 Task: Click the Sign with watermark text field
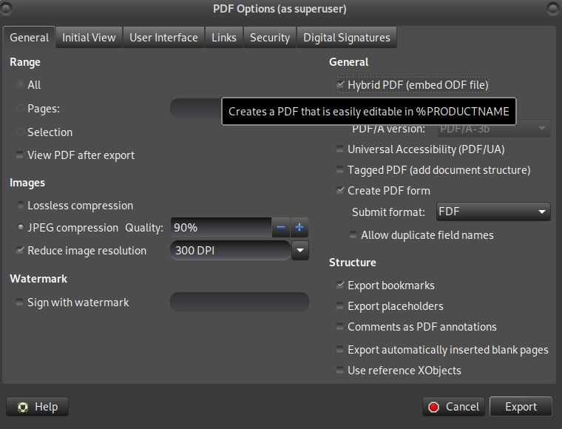(240, 302)
